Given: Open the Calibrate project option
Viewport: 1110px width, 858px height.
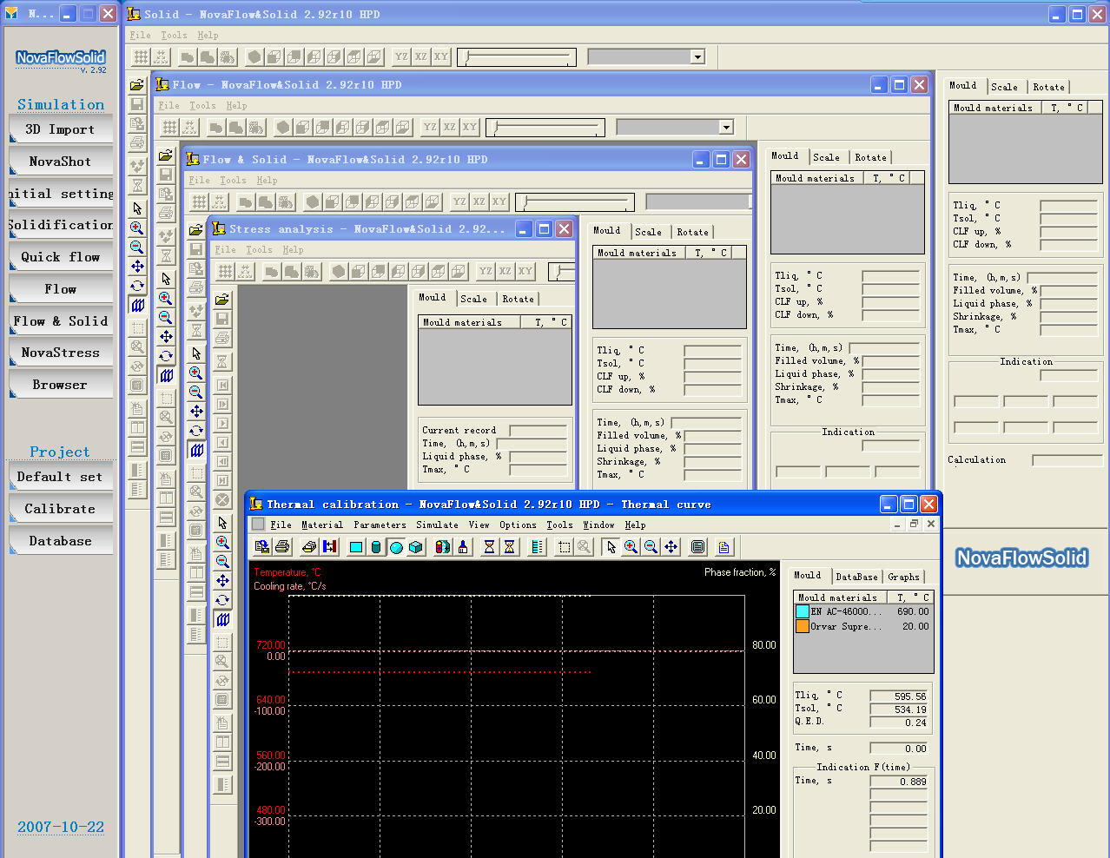Looking at the screenshot, I should 60,509.
